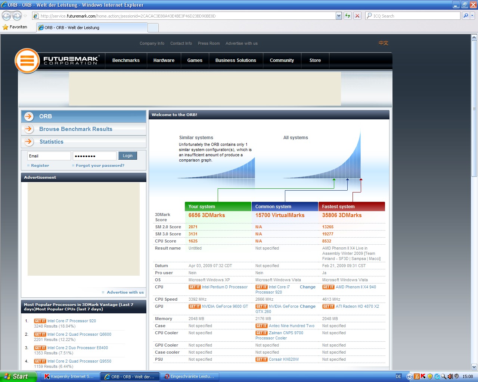Screen dimensions: 478x382
Task: Click Change link in the CPU row
Action: tap(308, 287)
